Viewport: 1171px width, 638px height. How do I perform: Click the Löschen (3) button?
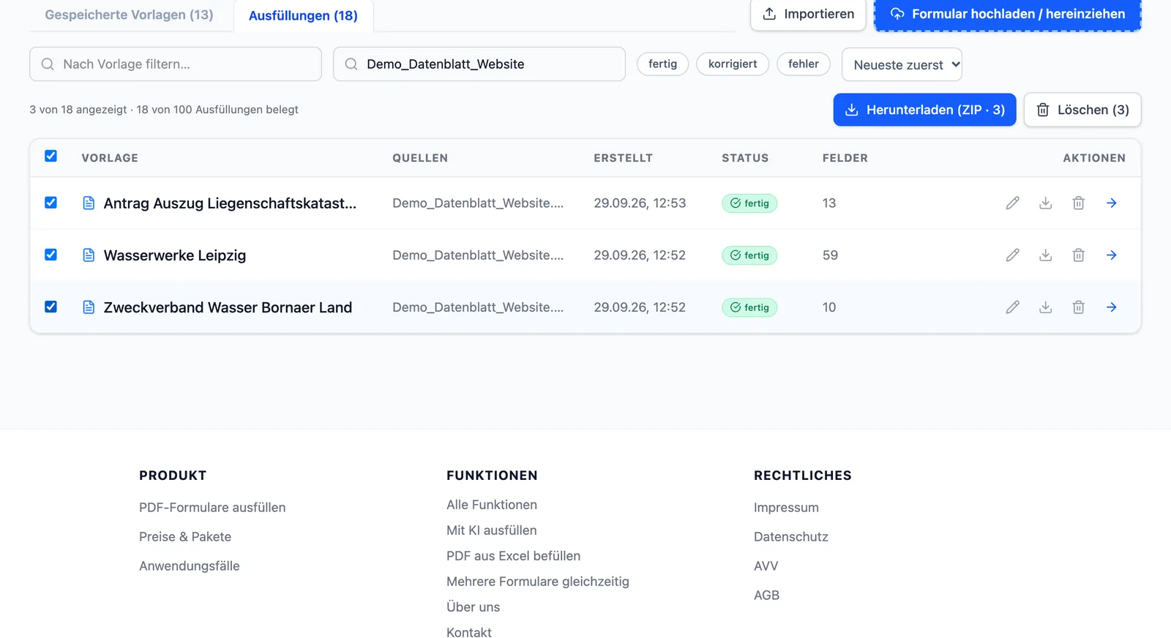1082,110
